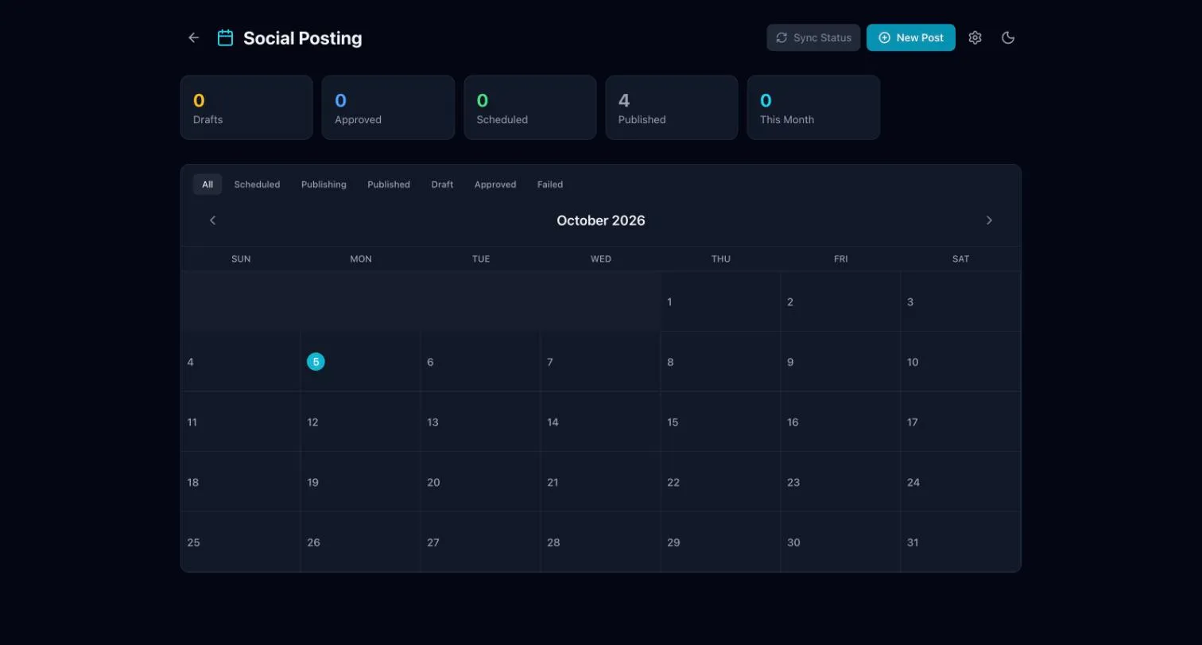Click the WED weekday column header

(x=601, y=258)
